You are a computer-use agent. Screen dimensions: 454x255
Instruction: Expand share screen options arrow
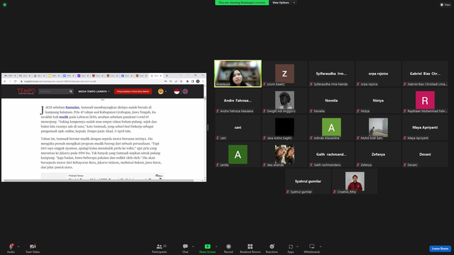216,246
